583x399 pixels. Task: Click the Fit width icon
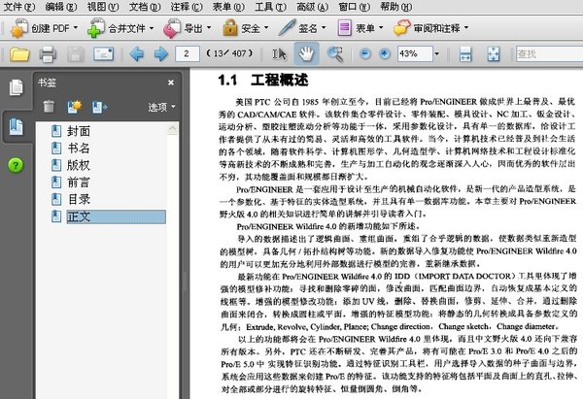tap(465, 54)
